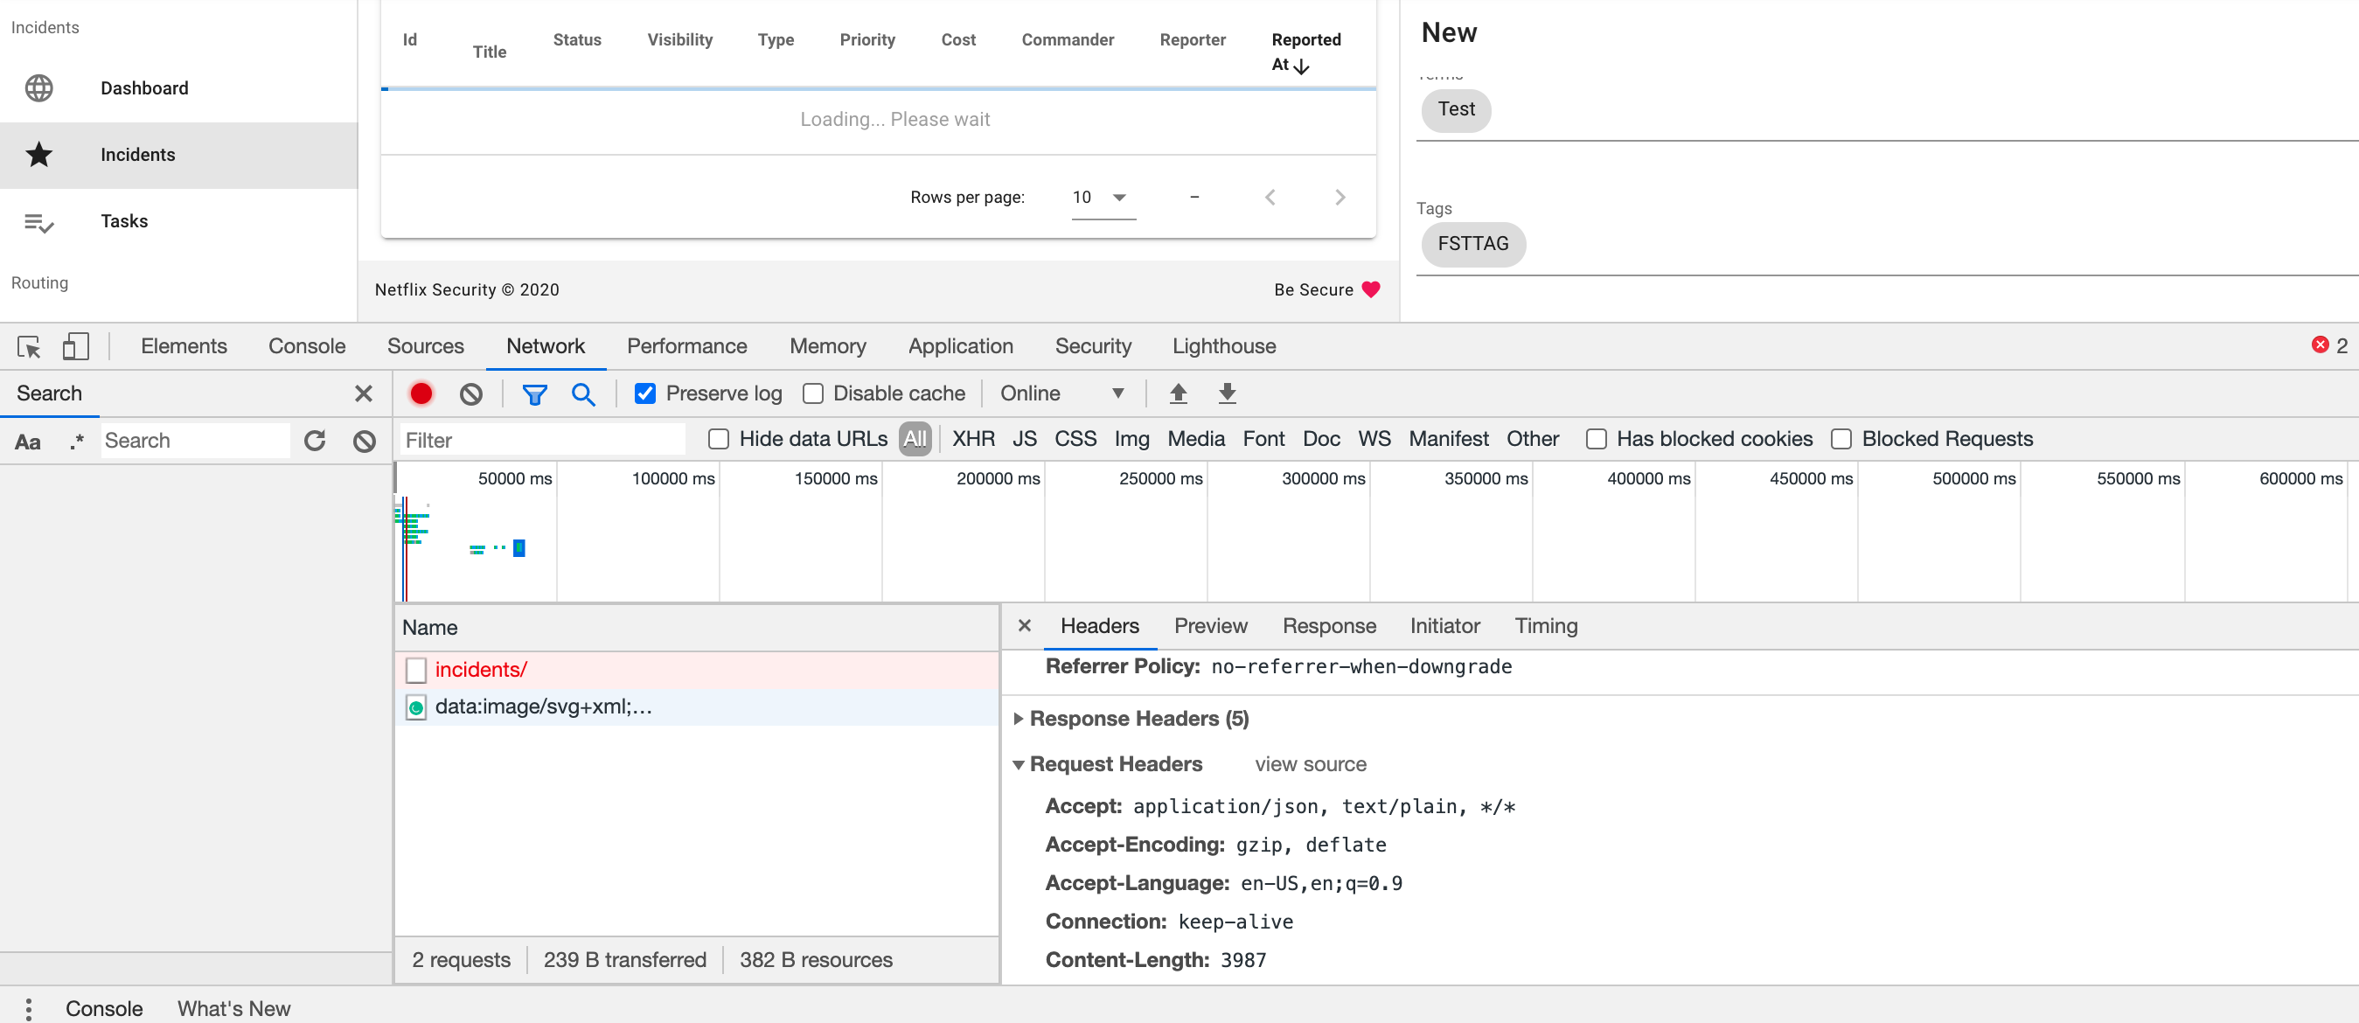Select the incidents/ request in Name list

(481, 670)
